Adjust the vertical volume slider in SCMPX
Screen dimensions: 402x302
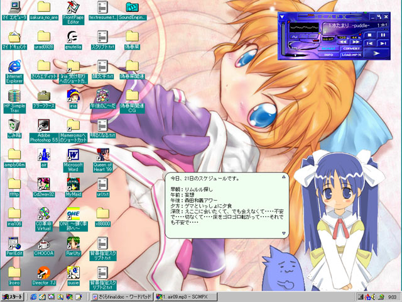pos(283,38)
